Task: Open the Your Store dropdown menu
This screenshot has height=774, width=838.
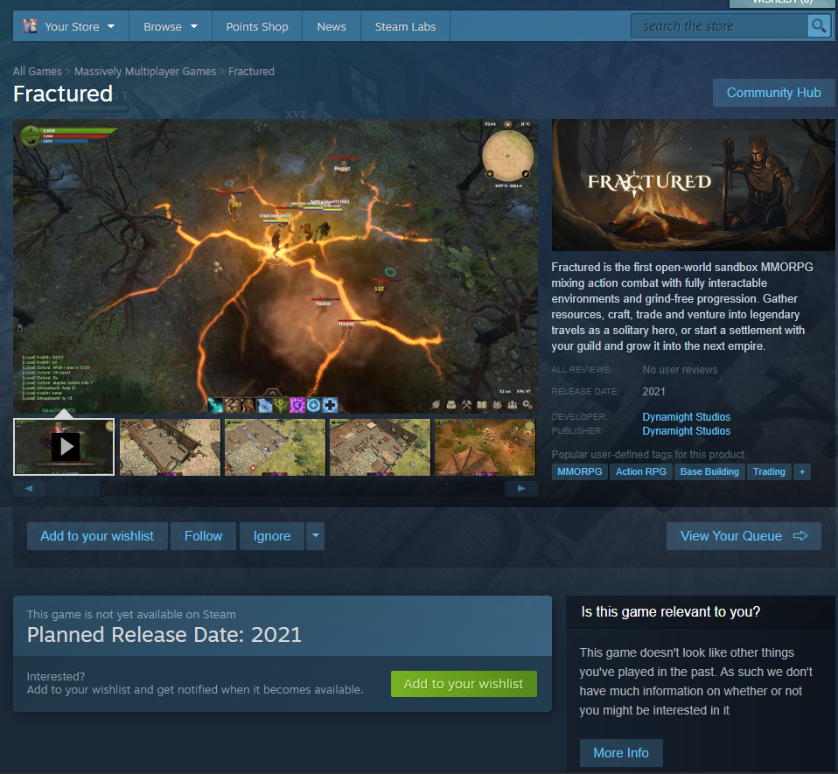Action: 69,26
